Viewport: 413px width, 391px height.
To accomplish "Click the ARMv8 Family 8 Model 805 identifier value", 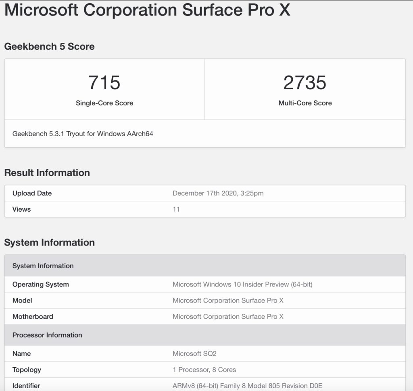I will tap(247, 386).
